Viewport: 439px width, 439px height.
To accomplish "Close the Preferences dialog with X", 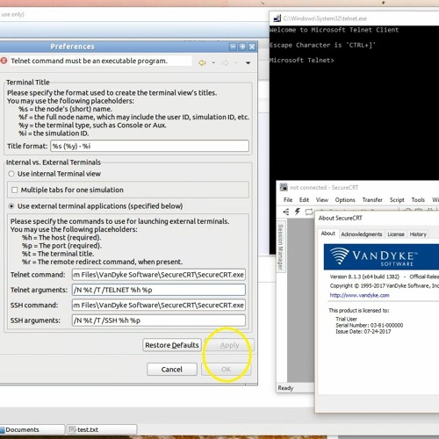I will 252,47.
